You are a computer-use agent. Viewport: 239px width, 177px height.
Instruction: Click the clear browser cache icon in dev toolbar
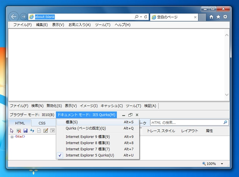tap(19, 131)
